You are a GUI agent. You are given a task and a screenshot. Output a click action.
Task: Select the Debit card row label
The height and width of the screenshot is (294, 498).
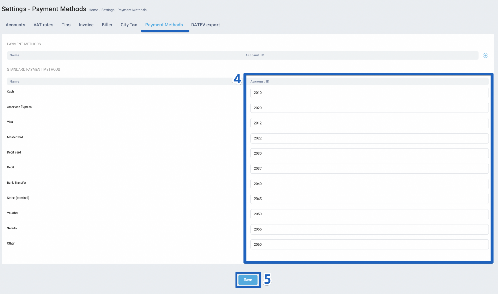point(14,152)
